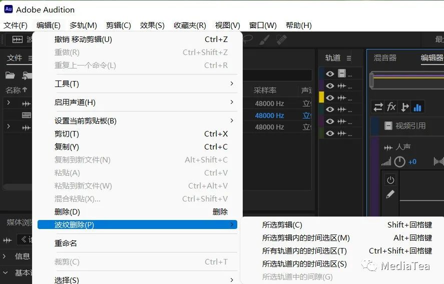The image size is (444, 284).
Task: Click the waveform editor icon in toolbar
Action: click(18, 39)
